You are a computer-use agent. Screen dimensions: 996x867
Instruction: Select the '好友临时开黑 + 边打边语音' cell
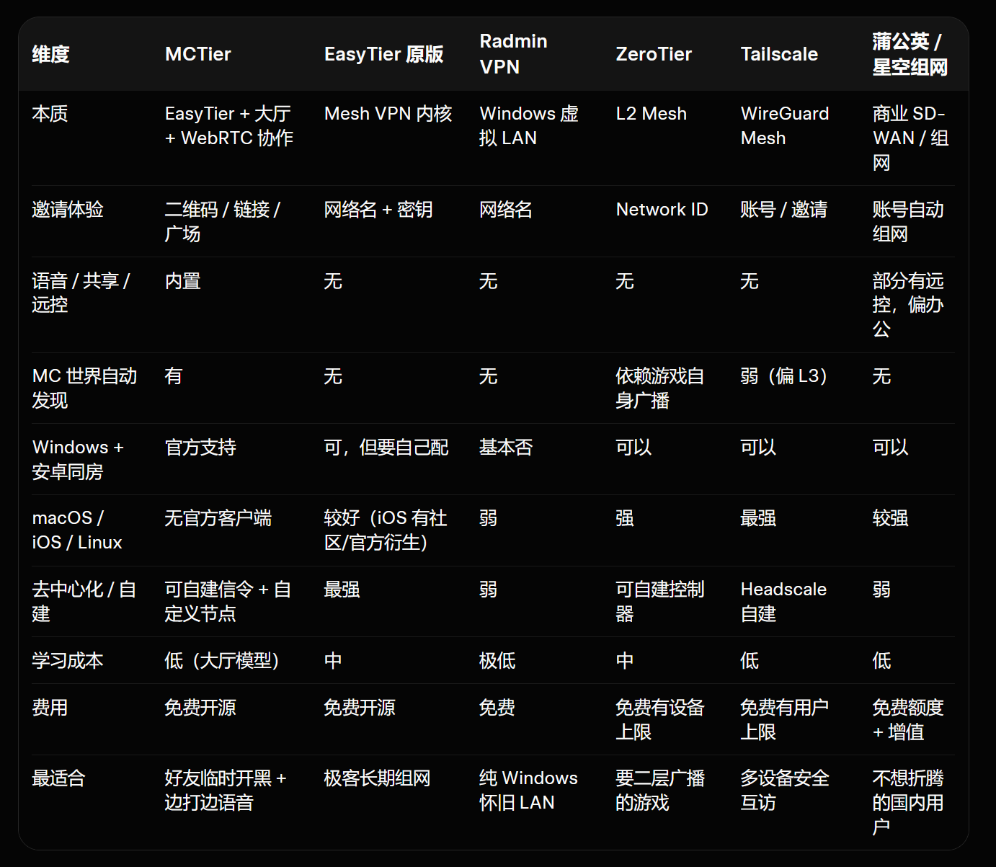226,791
